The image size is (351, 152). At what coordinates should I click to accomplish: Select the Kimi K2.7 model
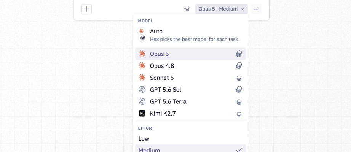pos(190,114)
